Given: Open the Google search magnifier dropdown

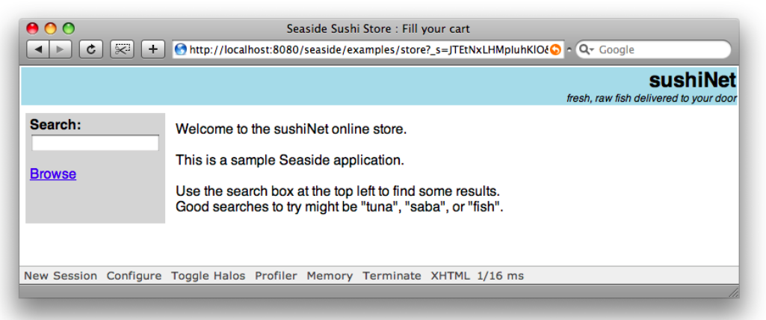Looking at the screenshot, I should point(587,49).
